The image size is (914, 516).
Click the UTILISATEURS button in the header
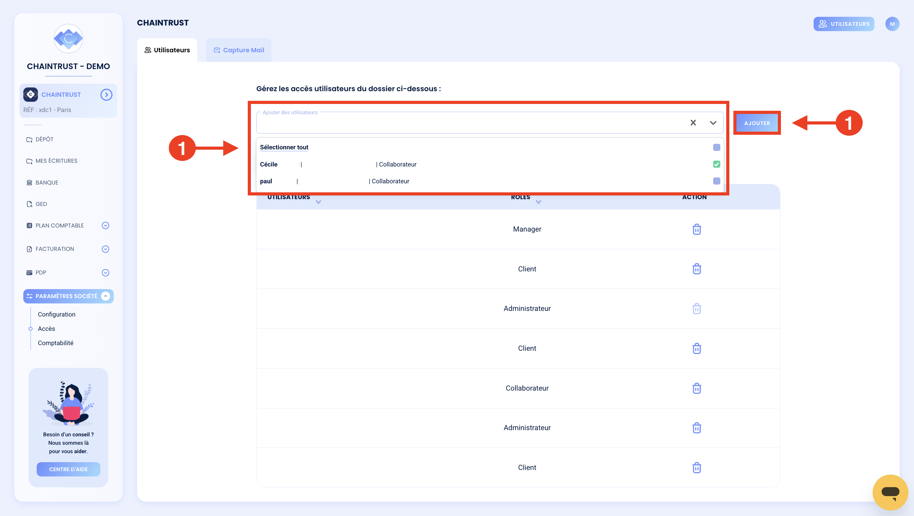(844, 24)
